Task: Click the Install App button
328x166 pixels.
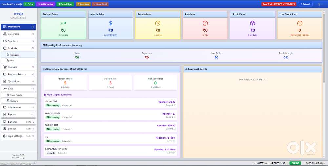Action: [x=65, y=4]
